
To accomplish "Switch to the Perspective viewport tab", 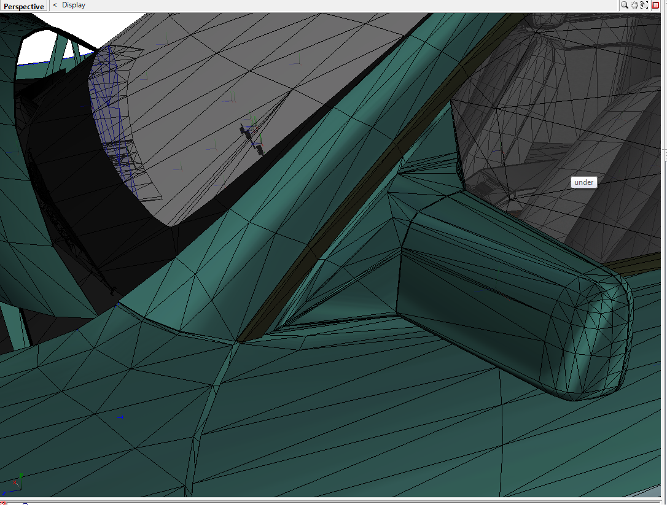I will (x=23, y=6).
